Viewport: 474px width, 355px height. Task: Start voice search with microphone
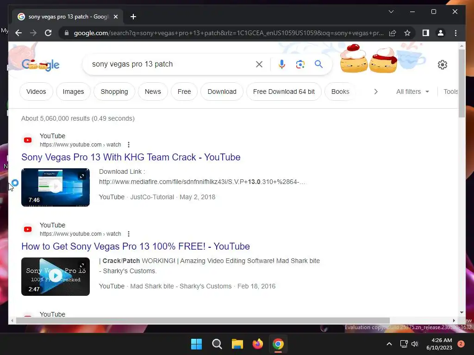point(282,64)
